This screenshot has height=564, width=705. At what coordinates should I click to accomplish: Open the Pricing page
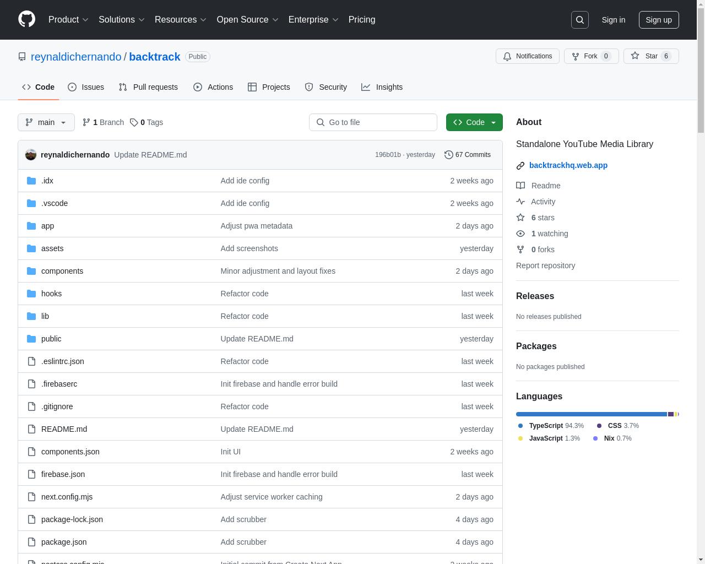pyautogui.click(x=362, y=20)
